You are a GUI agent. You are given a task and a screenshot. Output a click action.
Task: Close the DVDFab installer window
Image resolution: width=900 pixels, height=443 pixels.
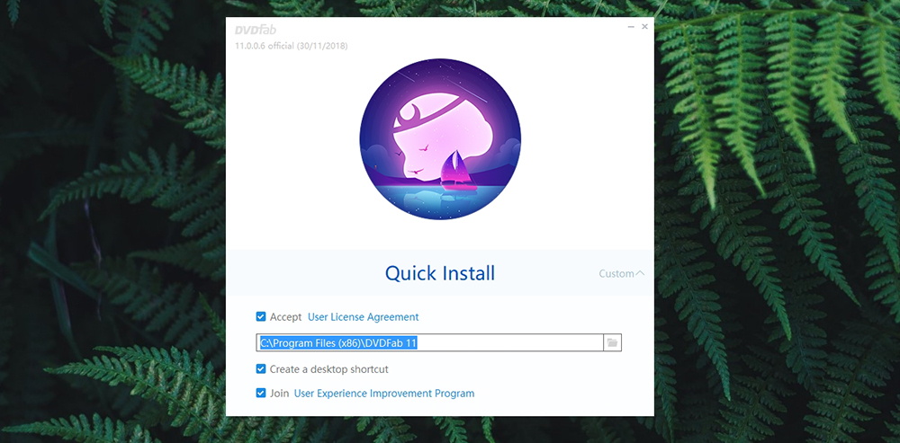[x=644, y=27]
